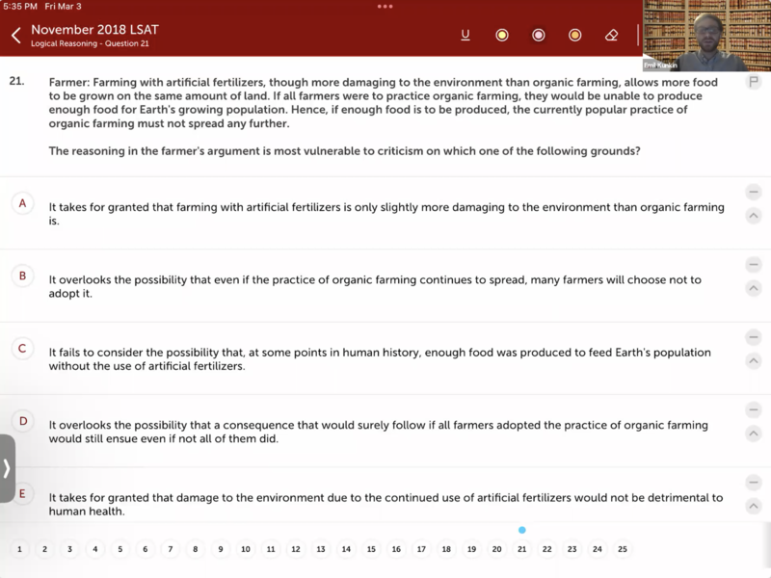Eliminate answer choice D with minus icon
Image resolution: width=771 pixels, height=578 pixels.
(754, 410)
